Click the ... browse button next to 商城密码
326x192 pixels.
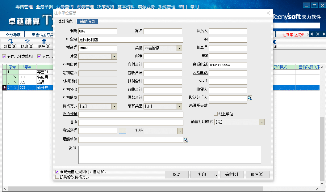tap(122, 131)
